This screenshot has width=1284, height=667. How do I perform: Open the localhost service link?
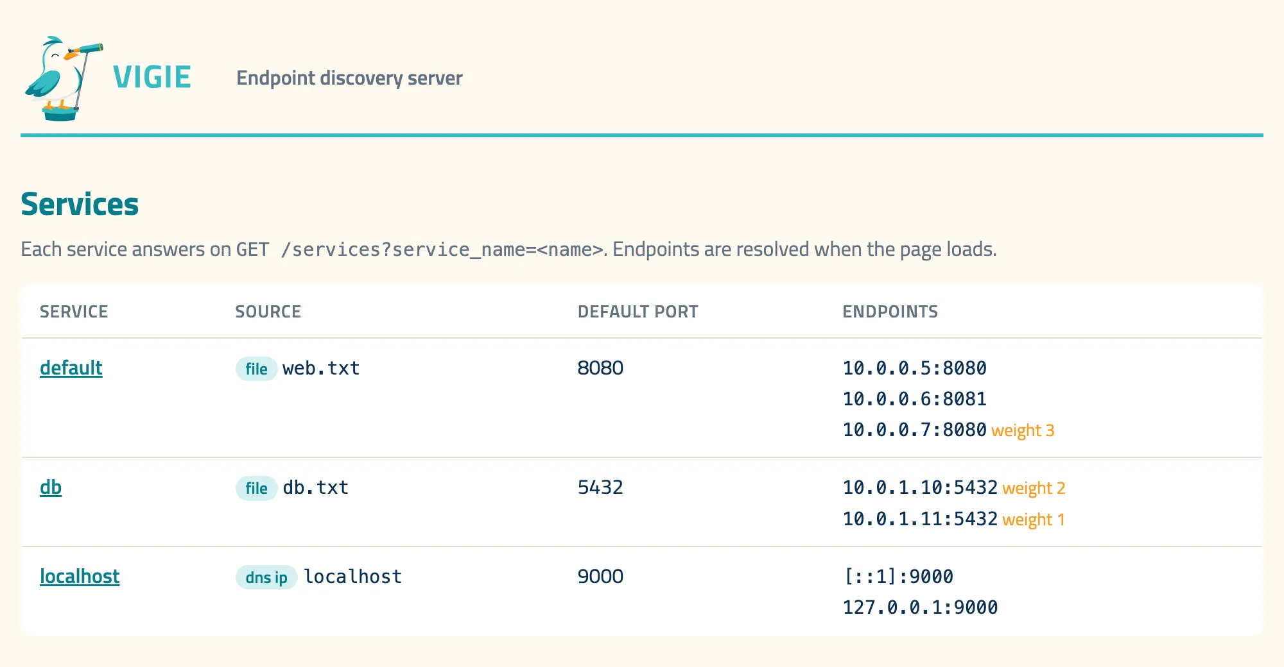[x=80, y=577]
